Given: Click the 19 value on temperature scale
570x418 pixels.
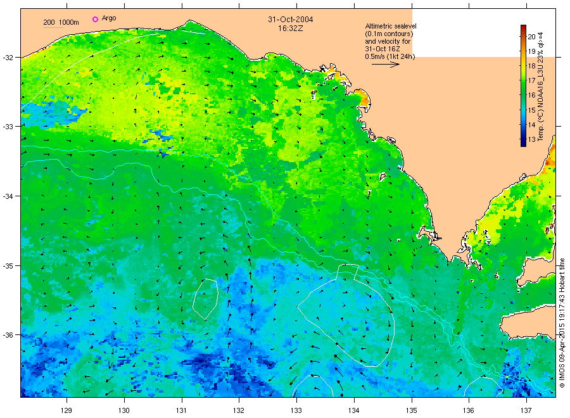Looking at the screenshot, I should (531, 51).
